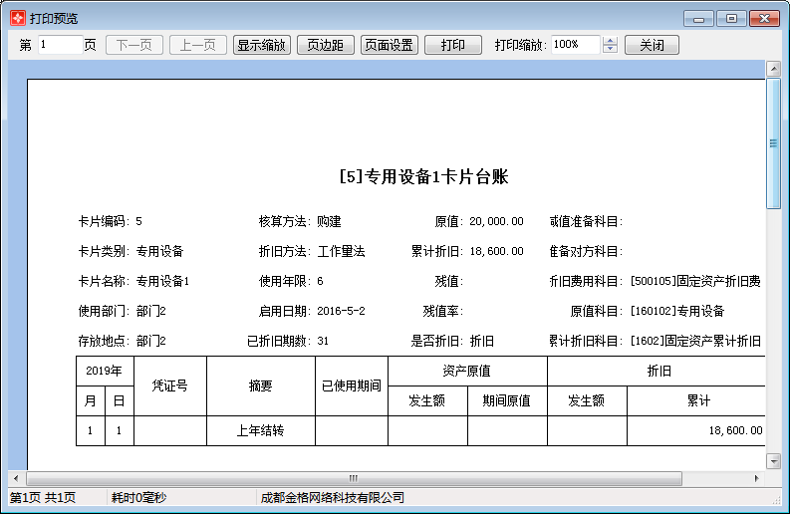Open 页面设置 page setup
The height and width of the screenshot is (514, 790).
(389, 45)
